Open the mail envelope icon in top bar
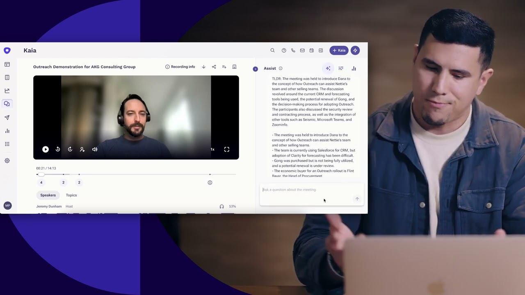 point(302,50)
